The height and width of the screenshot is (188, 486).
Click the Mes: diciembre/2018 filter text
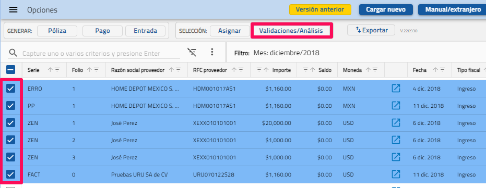[x=287, y=53]
